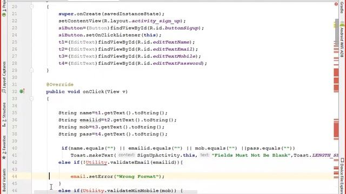Click the @Override annotation on line 31
This screenshot has width=346, height=194.
[x=60, y=85]
